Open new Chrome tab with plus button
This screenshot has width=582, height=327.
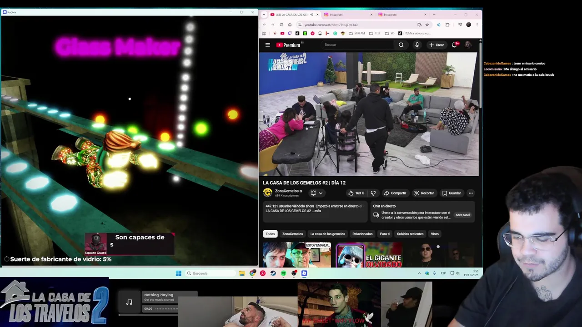click(434, 15)
